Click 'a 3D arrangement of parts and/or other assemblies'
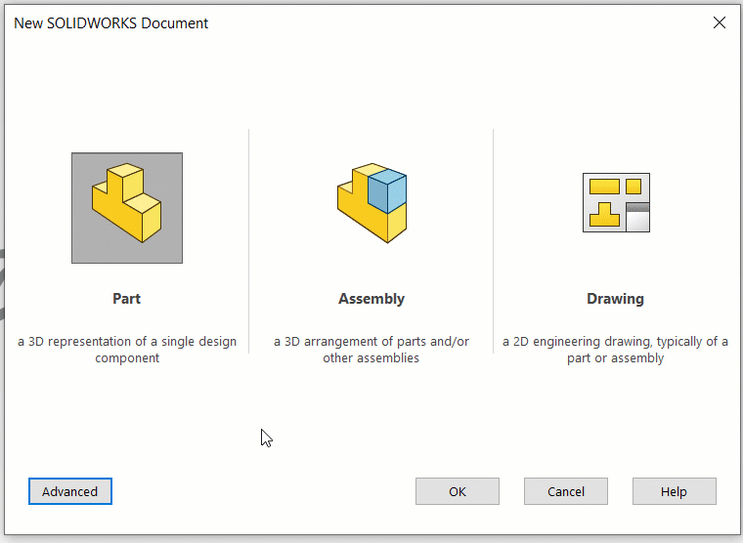Screen dimensions: 743x543 point(371,350)
